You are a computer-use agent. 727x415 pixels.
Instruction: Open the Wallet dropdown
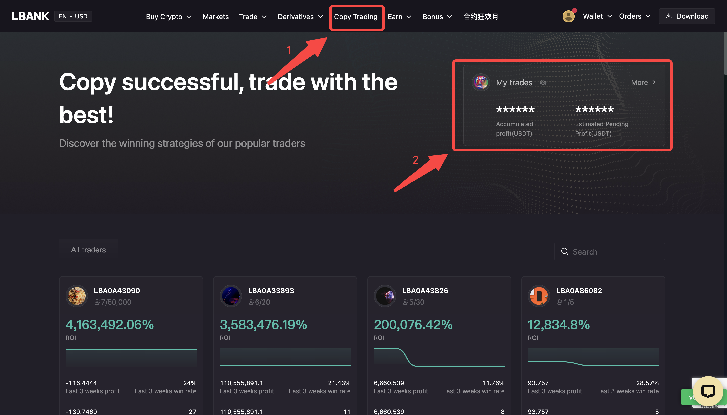(597, 16)
